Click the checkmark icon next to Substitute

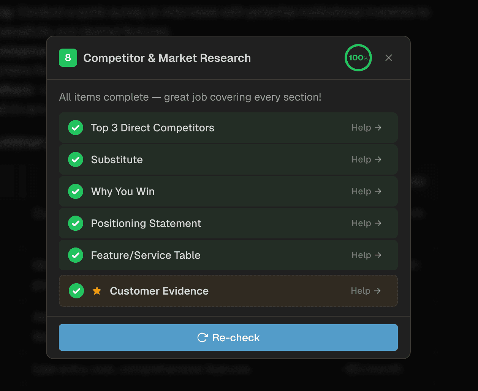[x=76, y=159]
